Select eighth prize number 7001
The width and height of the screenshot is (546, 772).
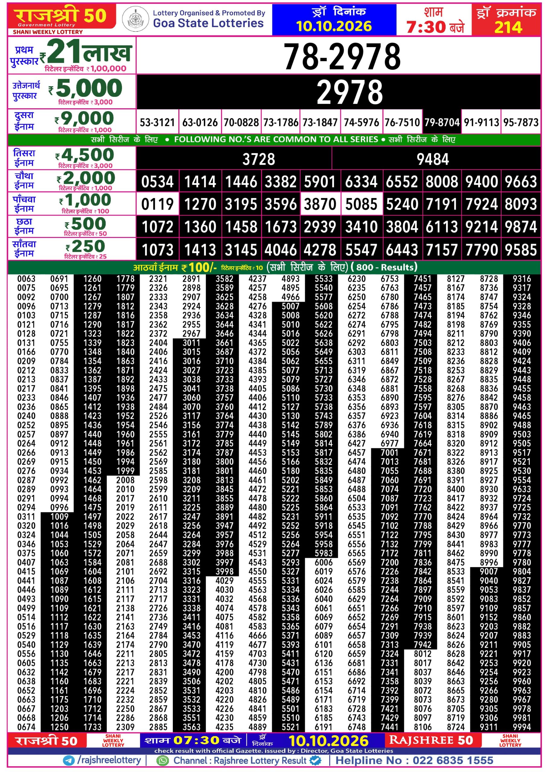389,453
